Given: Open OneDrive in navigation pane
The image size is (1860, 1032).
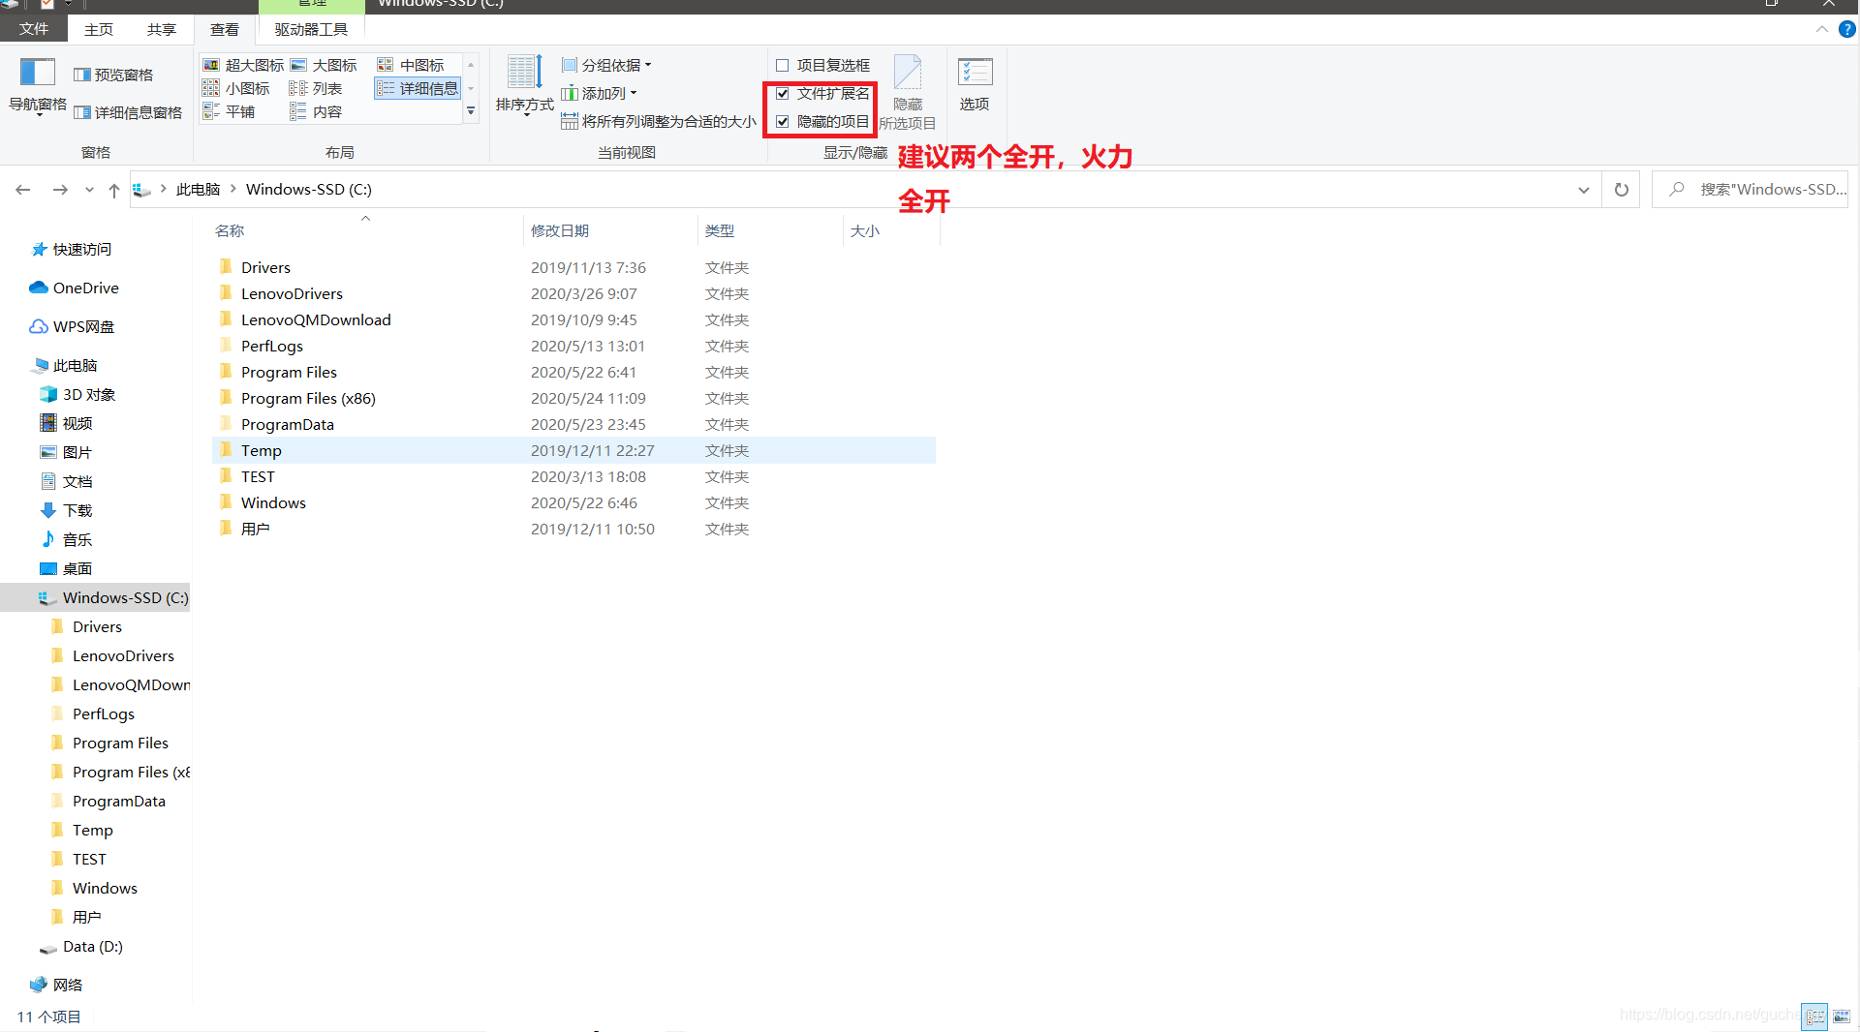Looking at the screenshot, I should (74, 288).
